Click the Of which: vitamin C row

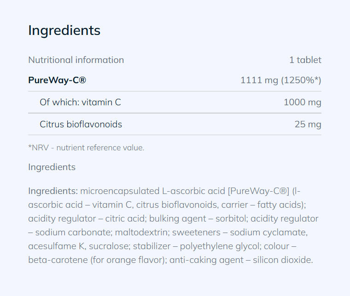(80, 102)
